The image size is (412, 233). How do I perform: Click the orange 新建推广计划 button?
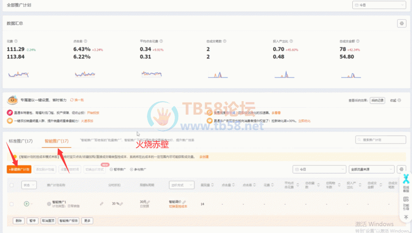(19, 169)
